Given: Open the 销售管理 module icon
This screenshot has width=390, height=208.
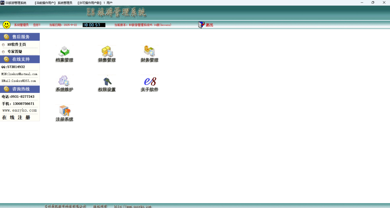Looking at the screenshot, I should click(x=107, y=51).
